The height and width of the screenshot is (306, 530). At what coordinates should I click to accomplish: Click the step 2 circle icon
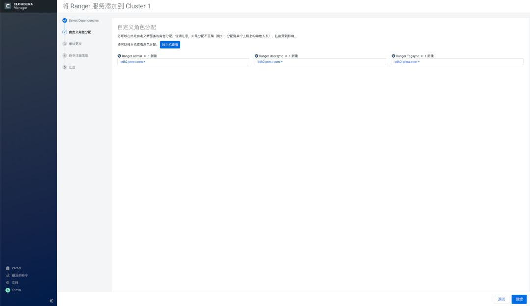pyautogui.click(x=65, y=32)
